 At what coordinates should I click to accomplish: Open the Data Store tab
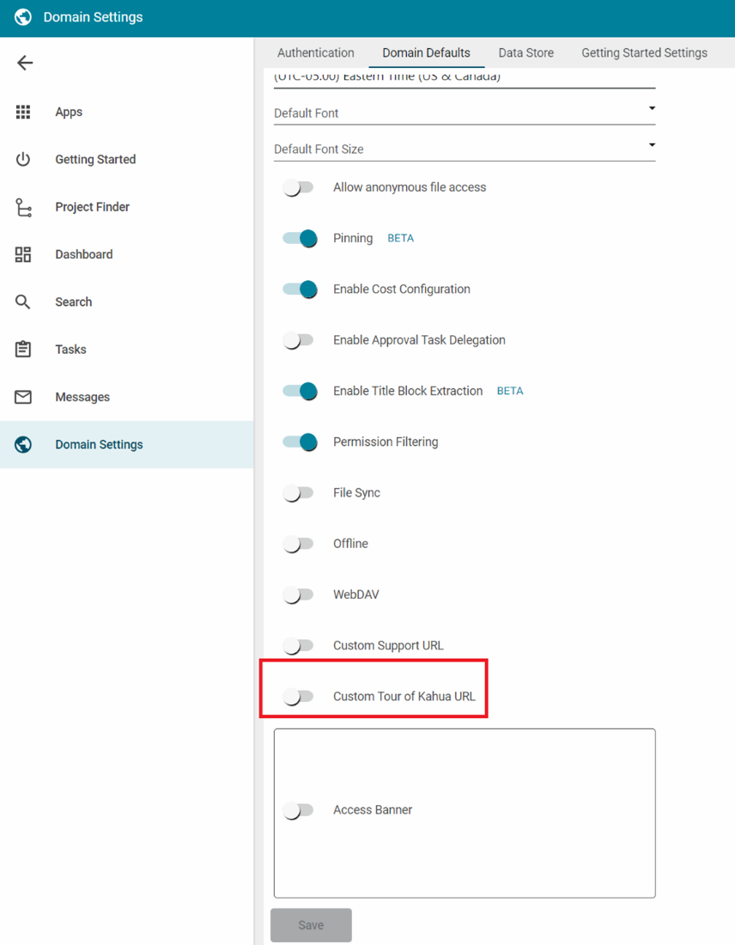[x=525, y=52]
